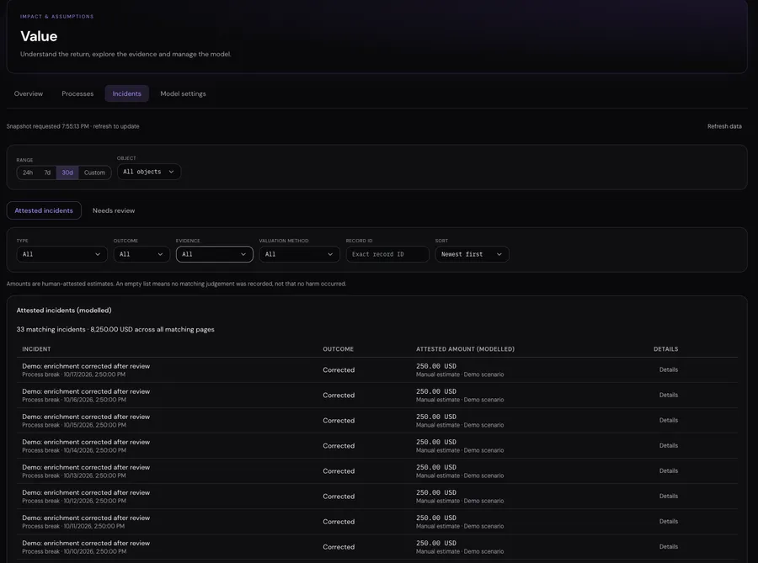Show Details for the 10/10/2026 incident
Screen dimensions: 758x563
[x=669, y=546]
